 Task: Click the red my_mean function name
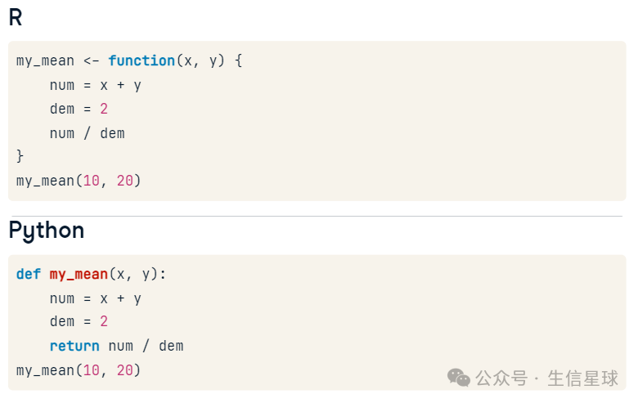click(79, 275)
